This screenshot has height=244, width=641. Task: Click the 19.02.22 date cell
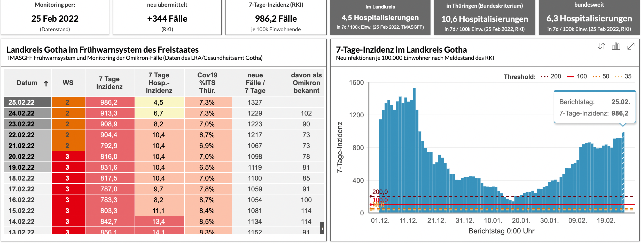click(28, 167)
